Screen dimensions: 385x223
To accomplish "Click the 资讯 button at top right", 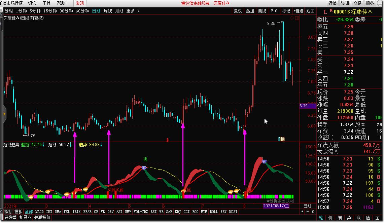I will click(x=345, y=3).
